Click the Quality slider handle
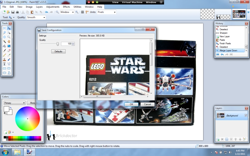The width and height of the screenshot is (250, 156). [57, 44]
